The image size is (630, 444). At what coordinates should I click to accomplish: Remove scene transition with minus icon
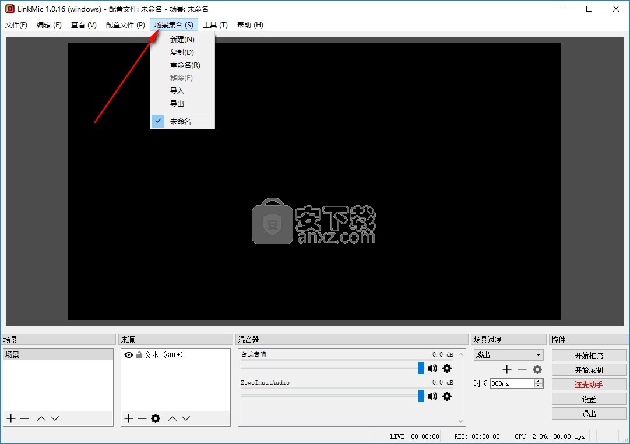tap(522, 369)
